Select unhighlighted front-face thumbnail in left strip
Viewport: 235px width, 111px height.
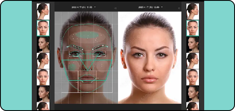[x=43, y=77]
